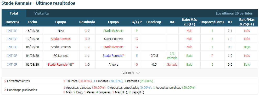Screen dimensions: 259x96
Task: Click the Niza team name
Action: coord(61,31)
